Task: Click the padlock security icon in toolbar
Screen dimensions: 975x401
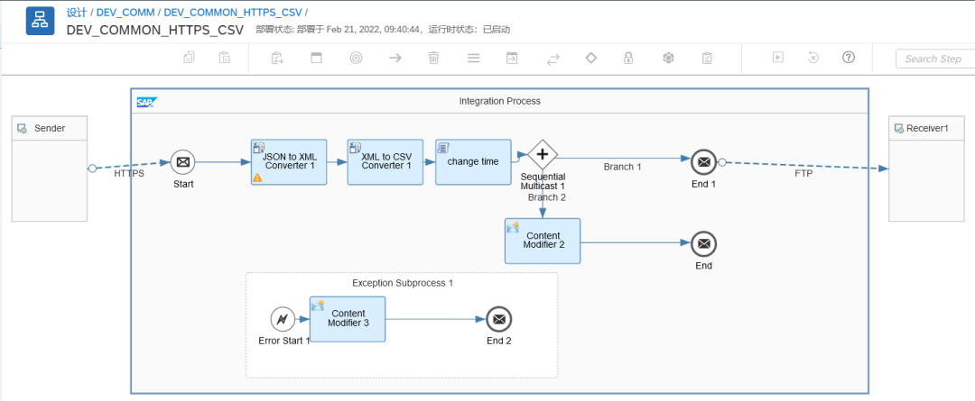Action: [627, 58]
